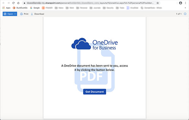Open the info details pane icon
The image size is (189, 120).
click(x=185, y=14)
